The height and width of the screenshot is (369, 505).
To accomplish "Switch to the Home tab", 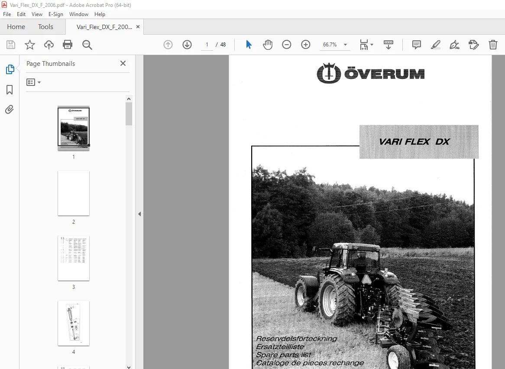I will [x=16, y=27].
